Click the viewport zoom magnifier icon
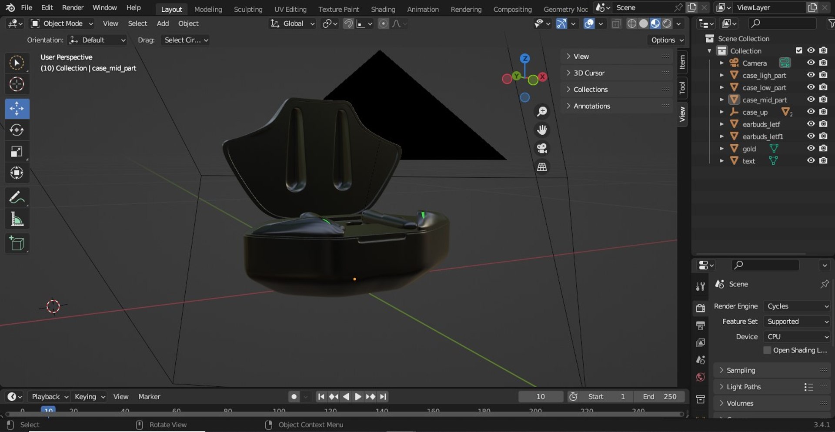Image resolution: width=835 pixels, height=432 pixels. (542, 112)
